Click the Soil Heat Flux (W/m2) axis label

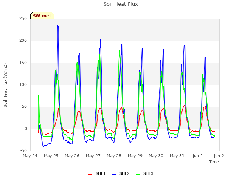coord(5,85)
